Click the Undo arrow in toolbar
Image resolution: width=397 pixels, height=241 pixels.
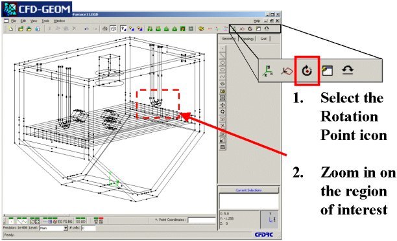pos(86,29)
